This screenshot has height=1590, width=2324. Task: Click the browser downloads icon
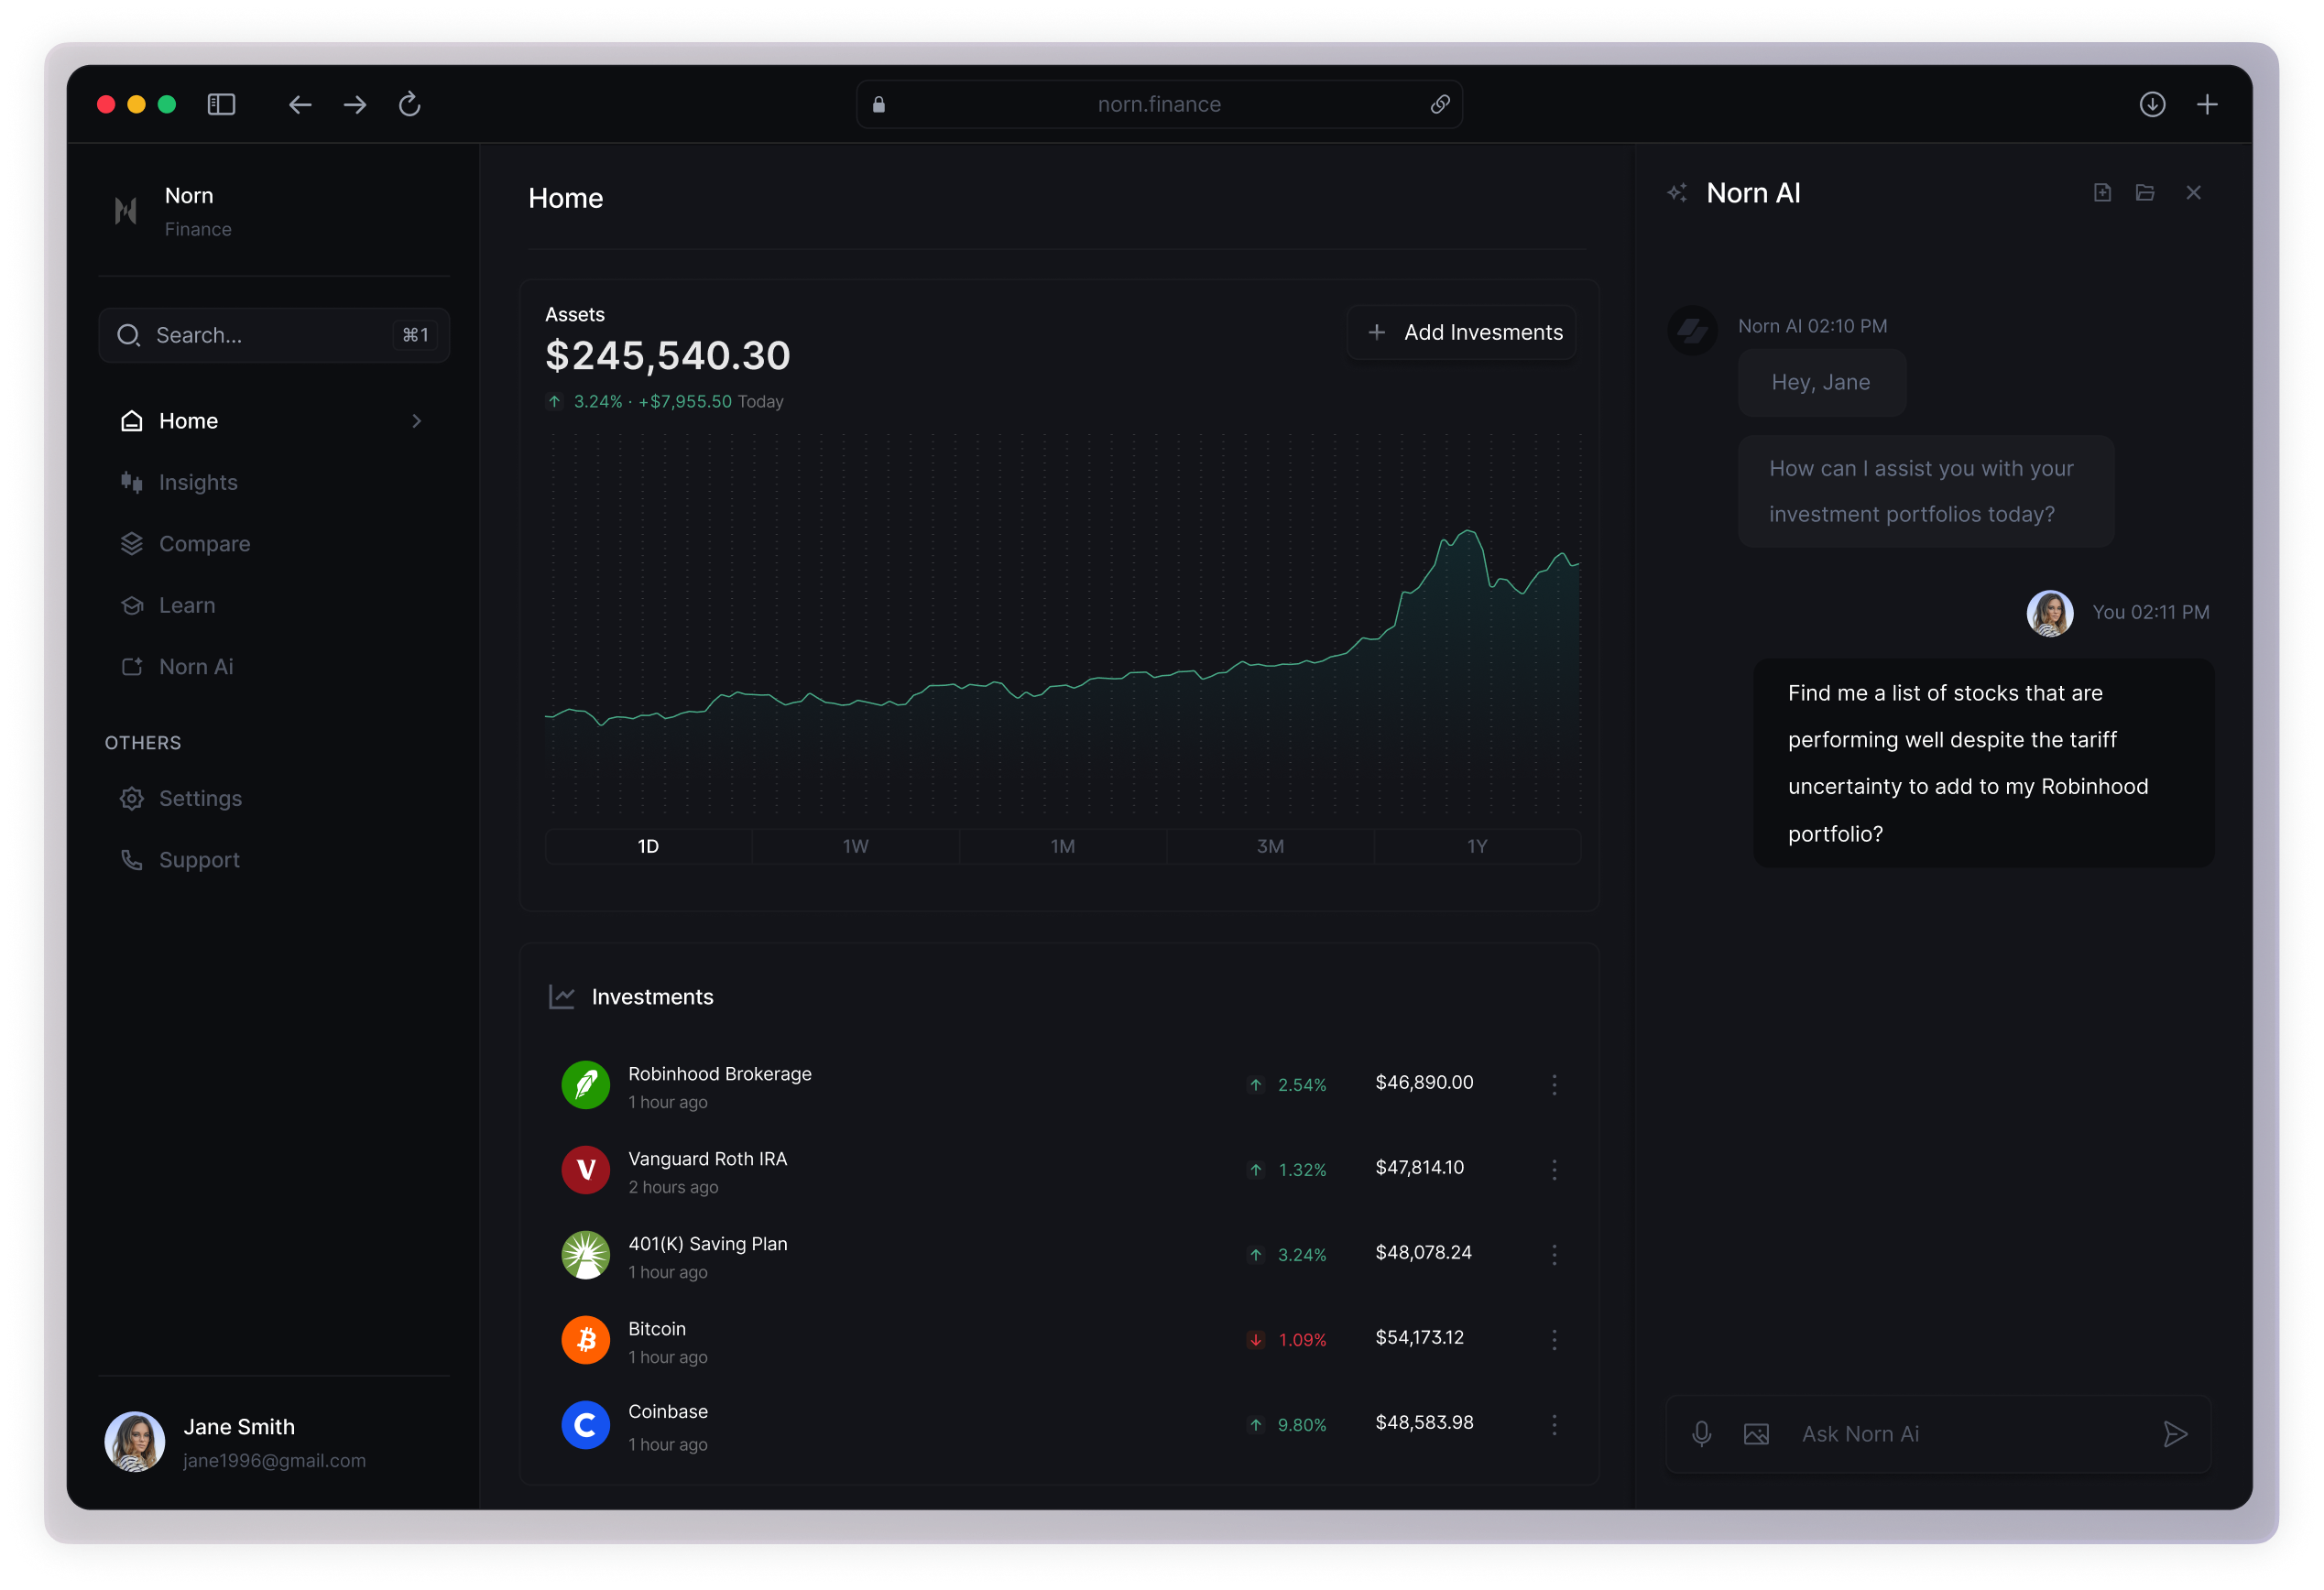point(2152,104)
